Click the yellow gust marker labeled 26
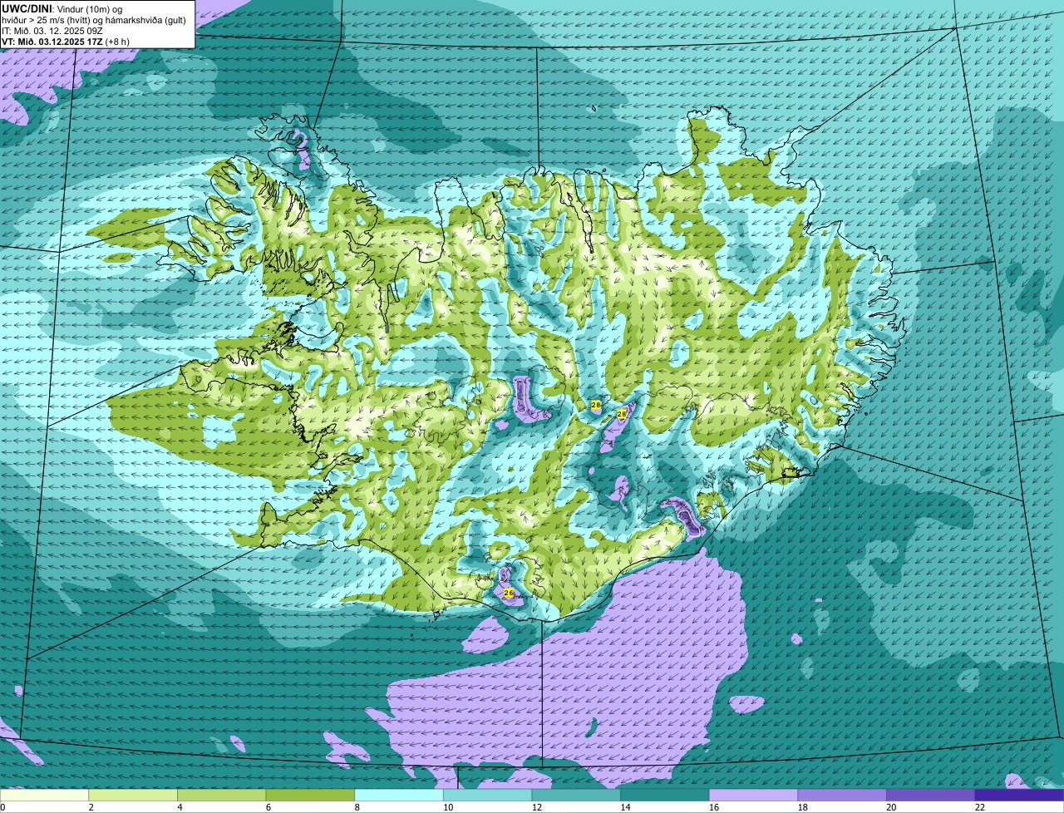 pyautogui.click(x=509, y=593)
